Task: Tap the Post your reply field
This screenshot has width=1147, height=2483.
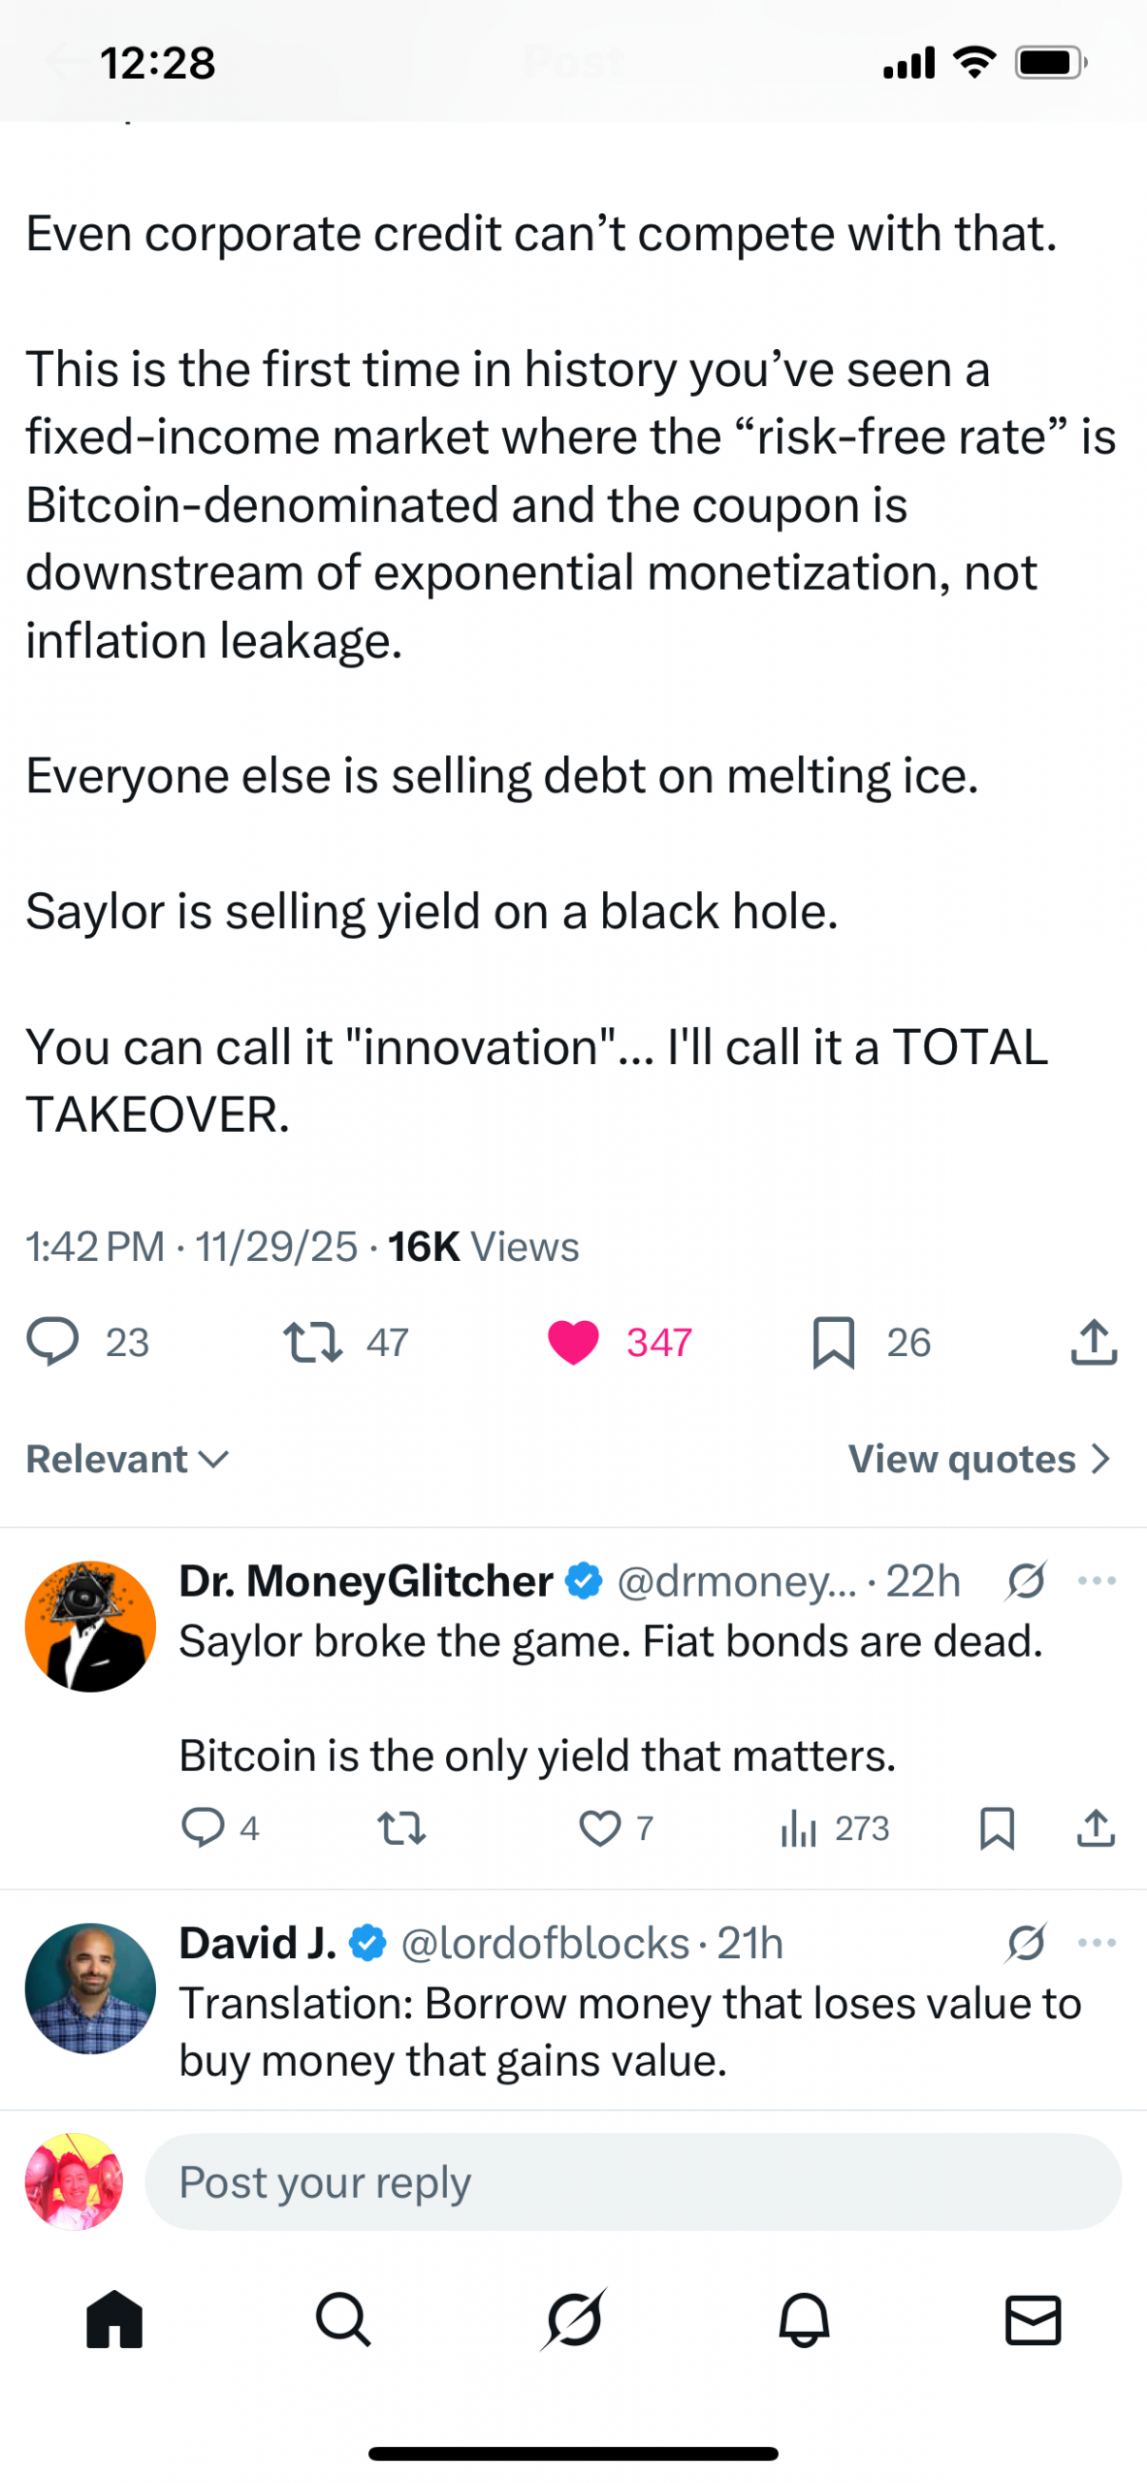Action: click(x=632, y=2181)
